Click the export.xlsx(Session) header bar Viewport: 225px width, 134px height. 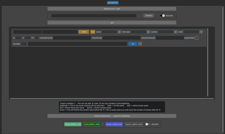click(112, 116)
